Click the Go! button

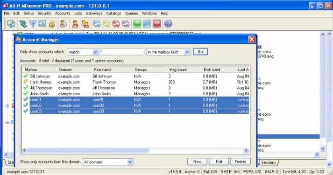200,52
